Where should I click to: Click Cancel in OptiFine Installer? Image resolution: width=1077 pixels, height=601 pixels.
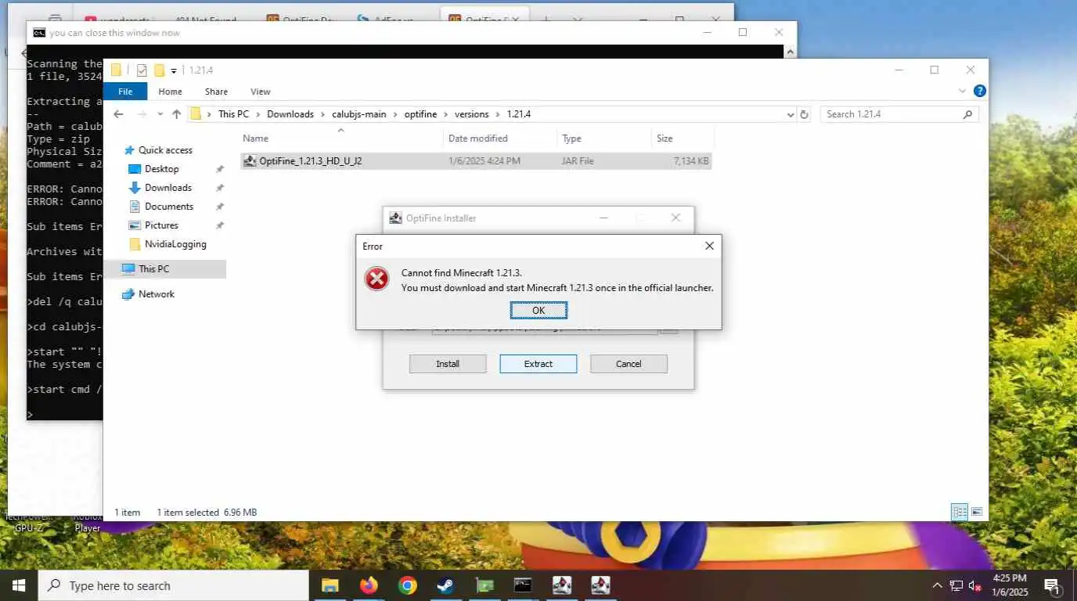629,364
